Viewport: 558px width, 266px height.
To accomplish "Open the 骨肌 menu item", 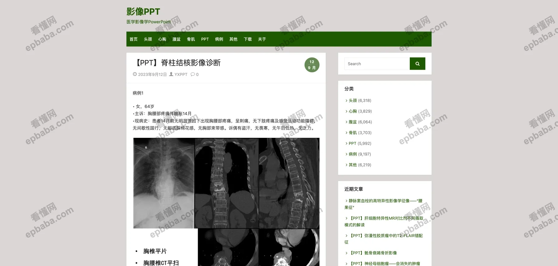I will [x=191, y=39].
